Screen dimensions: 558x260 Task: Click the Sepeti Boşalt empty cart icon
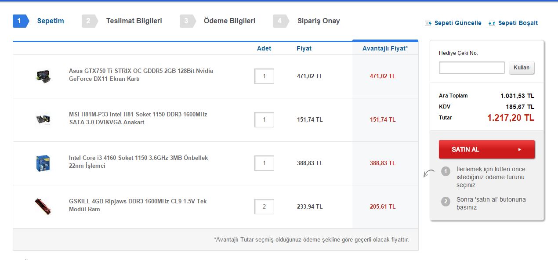coord(492,23)
